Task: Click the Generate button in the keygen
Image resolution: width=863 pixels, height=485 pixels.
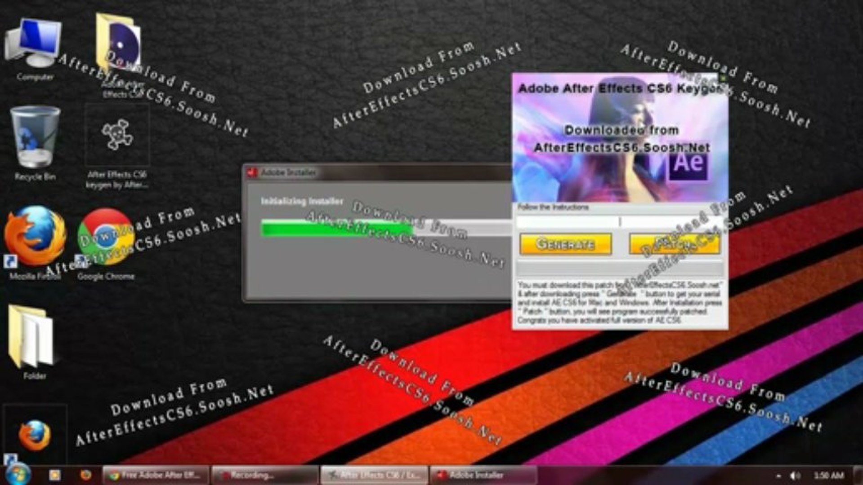Action: point(566,244)
